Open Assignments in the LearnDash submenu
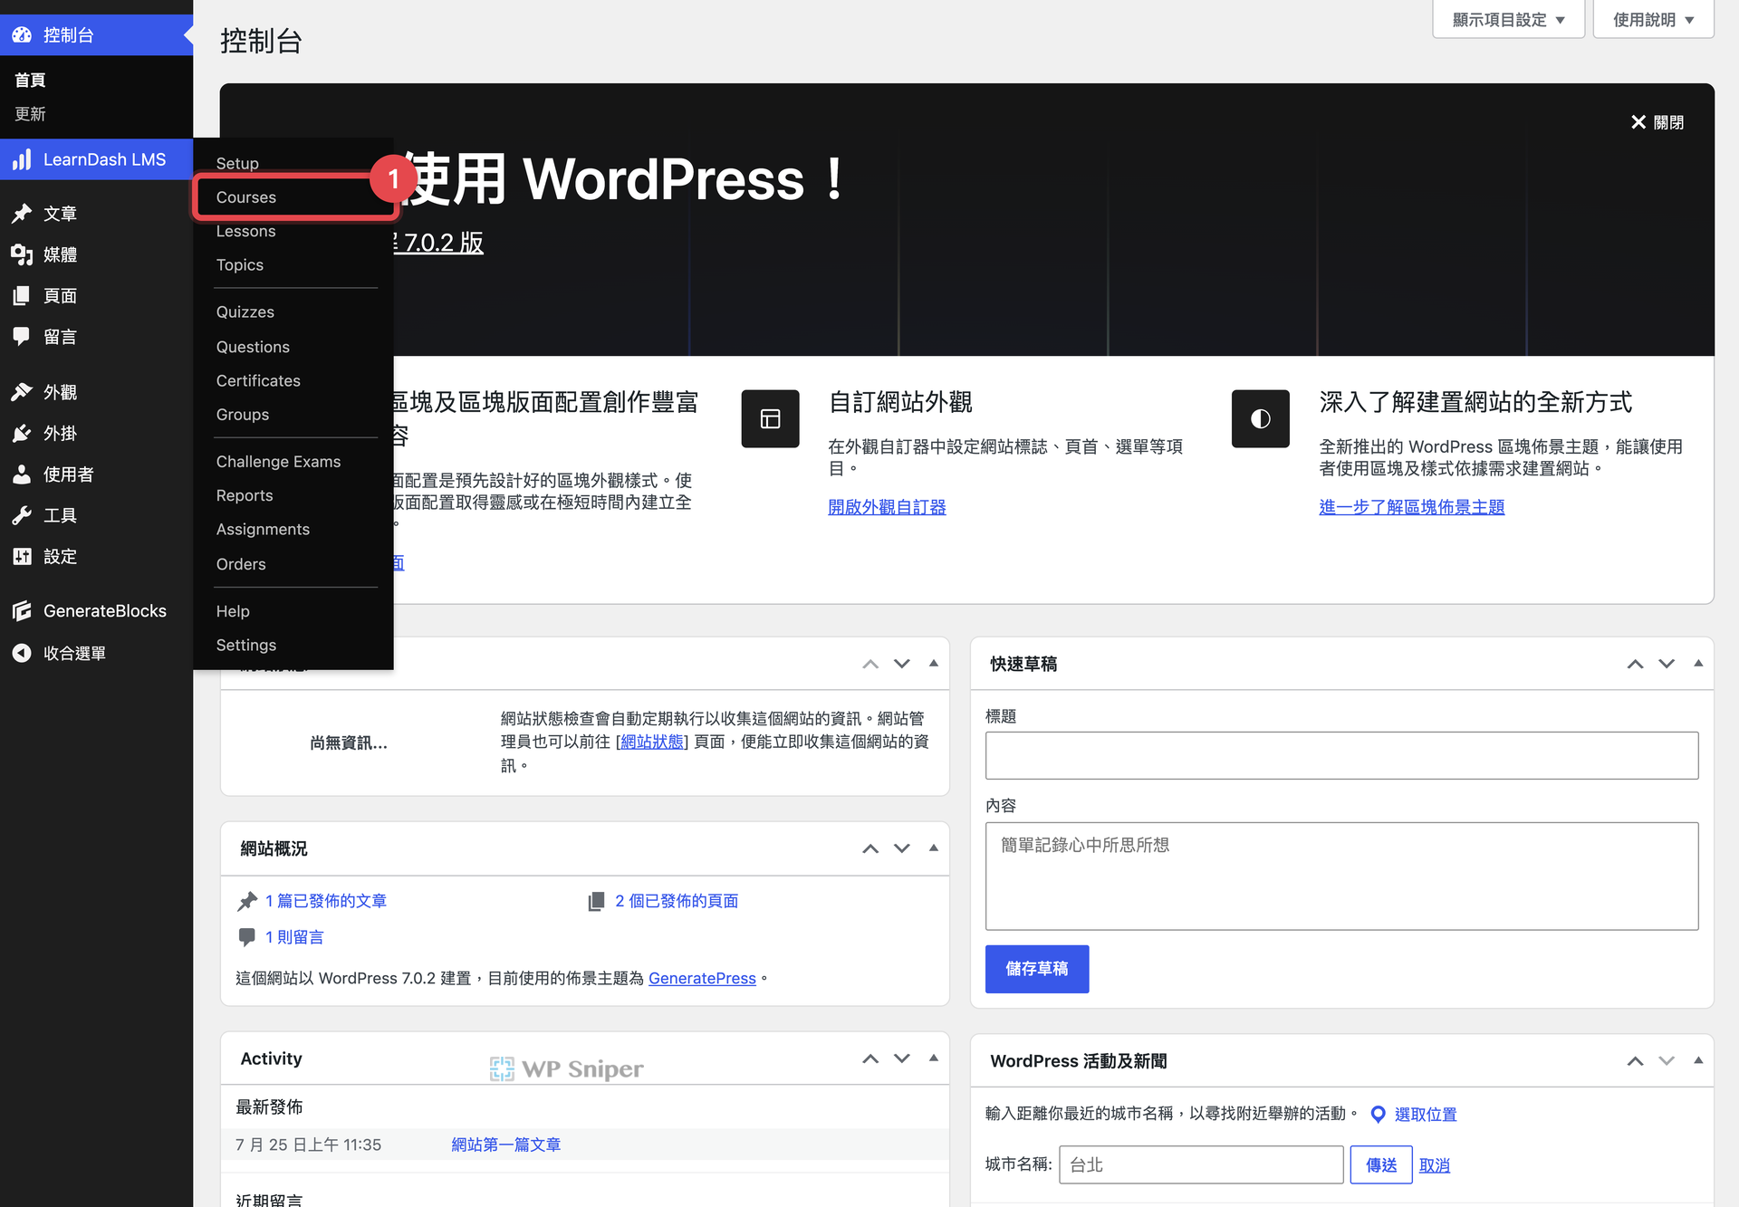1739x1207 pixels. (263, 530)
